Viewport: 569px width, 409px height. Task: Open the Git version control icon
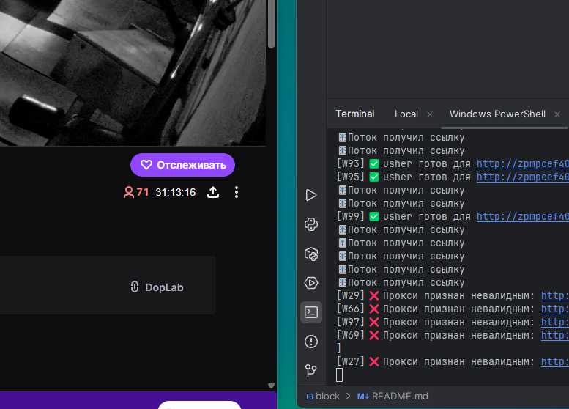click(311, 371)
